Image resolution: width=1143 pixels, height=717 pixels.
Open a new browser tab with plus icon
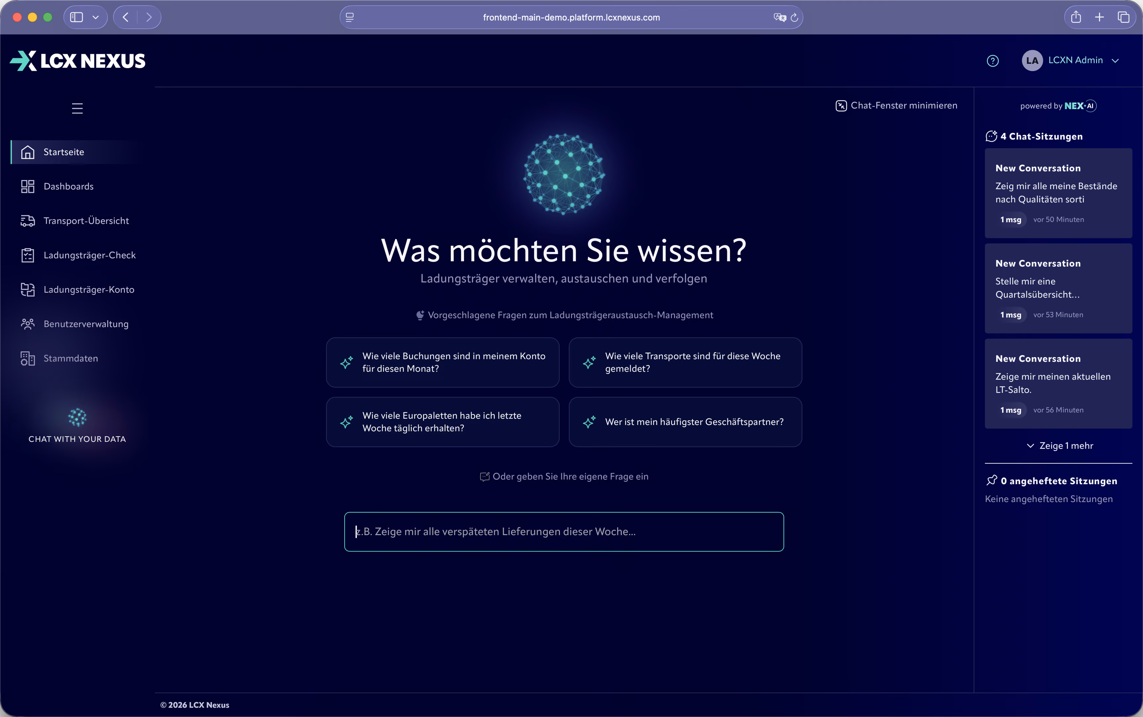pos(1099,17)
